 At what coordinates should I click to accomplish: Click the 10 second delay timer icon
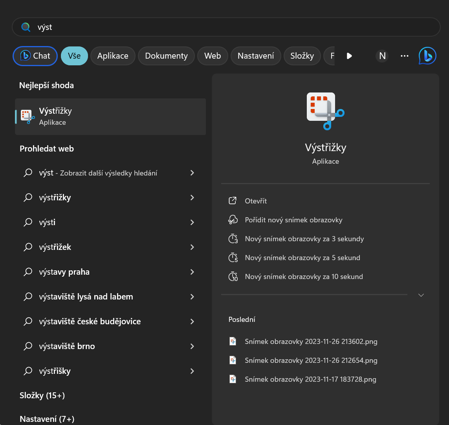click(x=233, y=277)
